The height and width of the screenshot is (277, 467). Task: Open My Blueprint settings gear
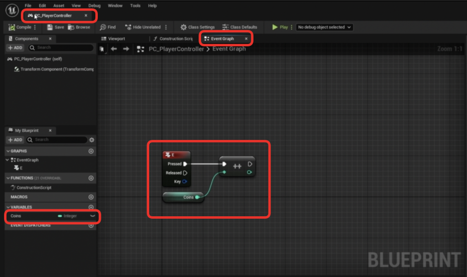tap(92, 140)
